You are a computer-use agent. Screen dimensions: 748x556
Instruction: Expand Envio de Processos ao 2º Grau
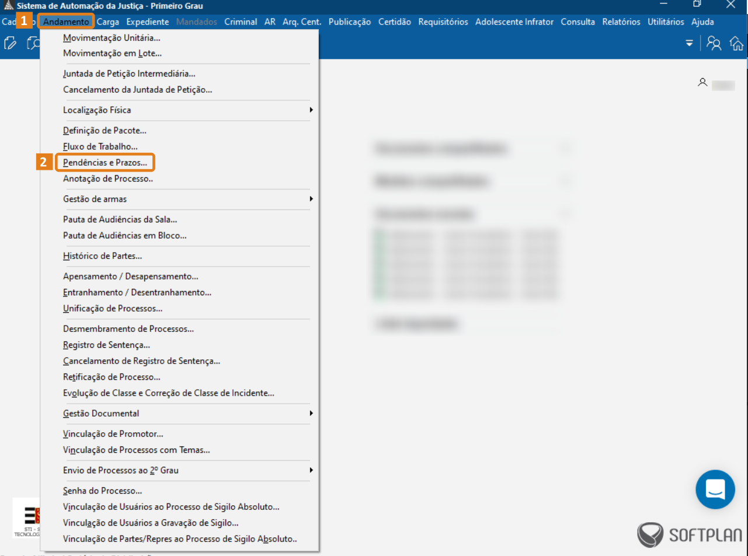pyautogui.click(x=187, y=470)
